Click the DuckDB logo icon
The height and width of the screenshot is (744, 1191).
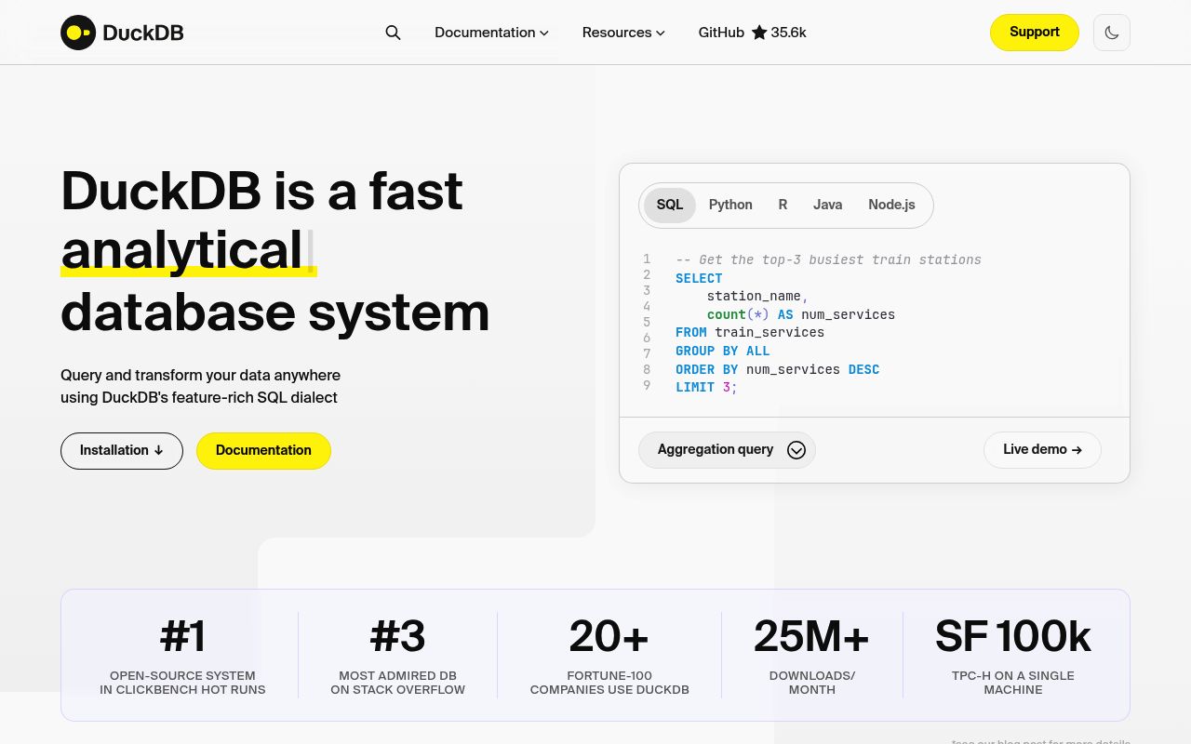(x=78, y=33)
